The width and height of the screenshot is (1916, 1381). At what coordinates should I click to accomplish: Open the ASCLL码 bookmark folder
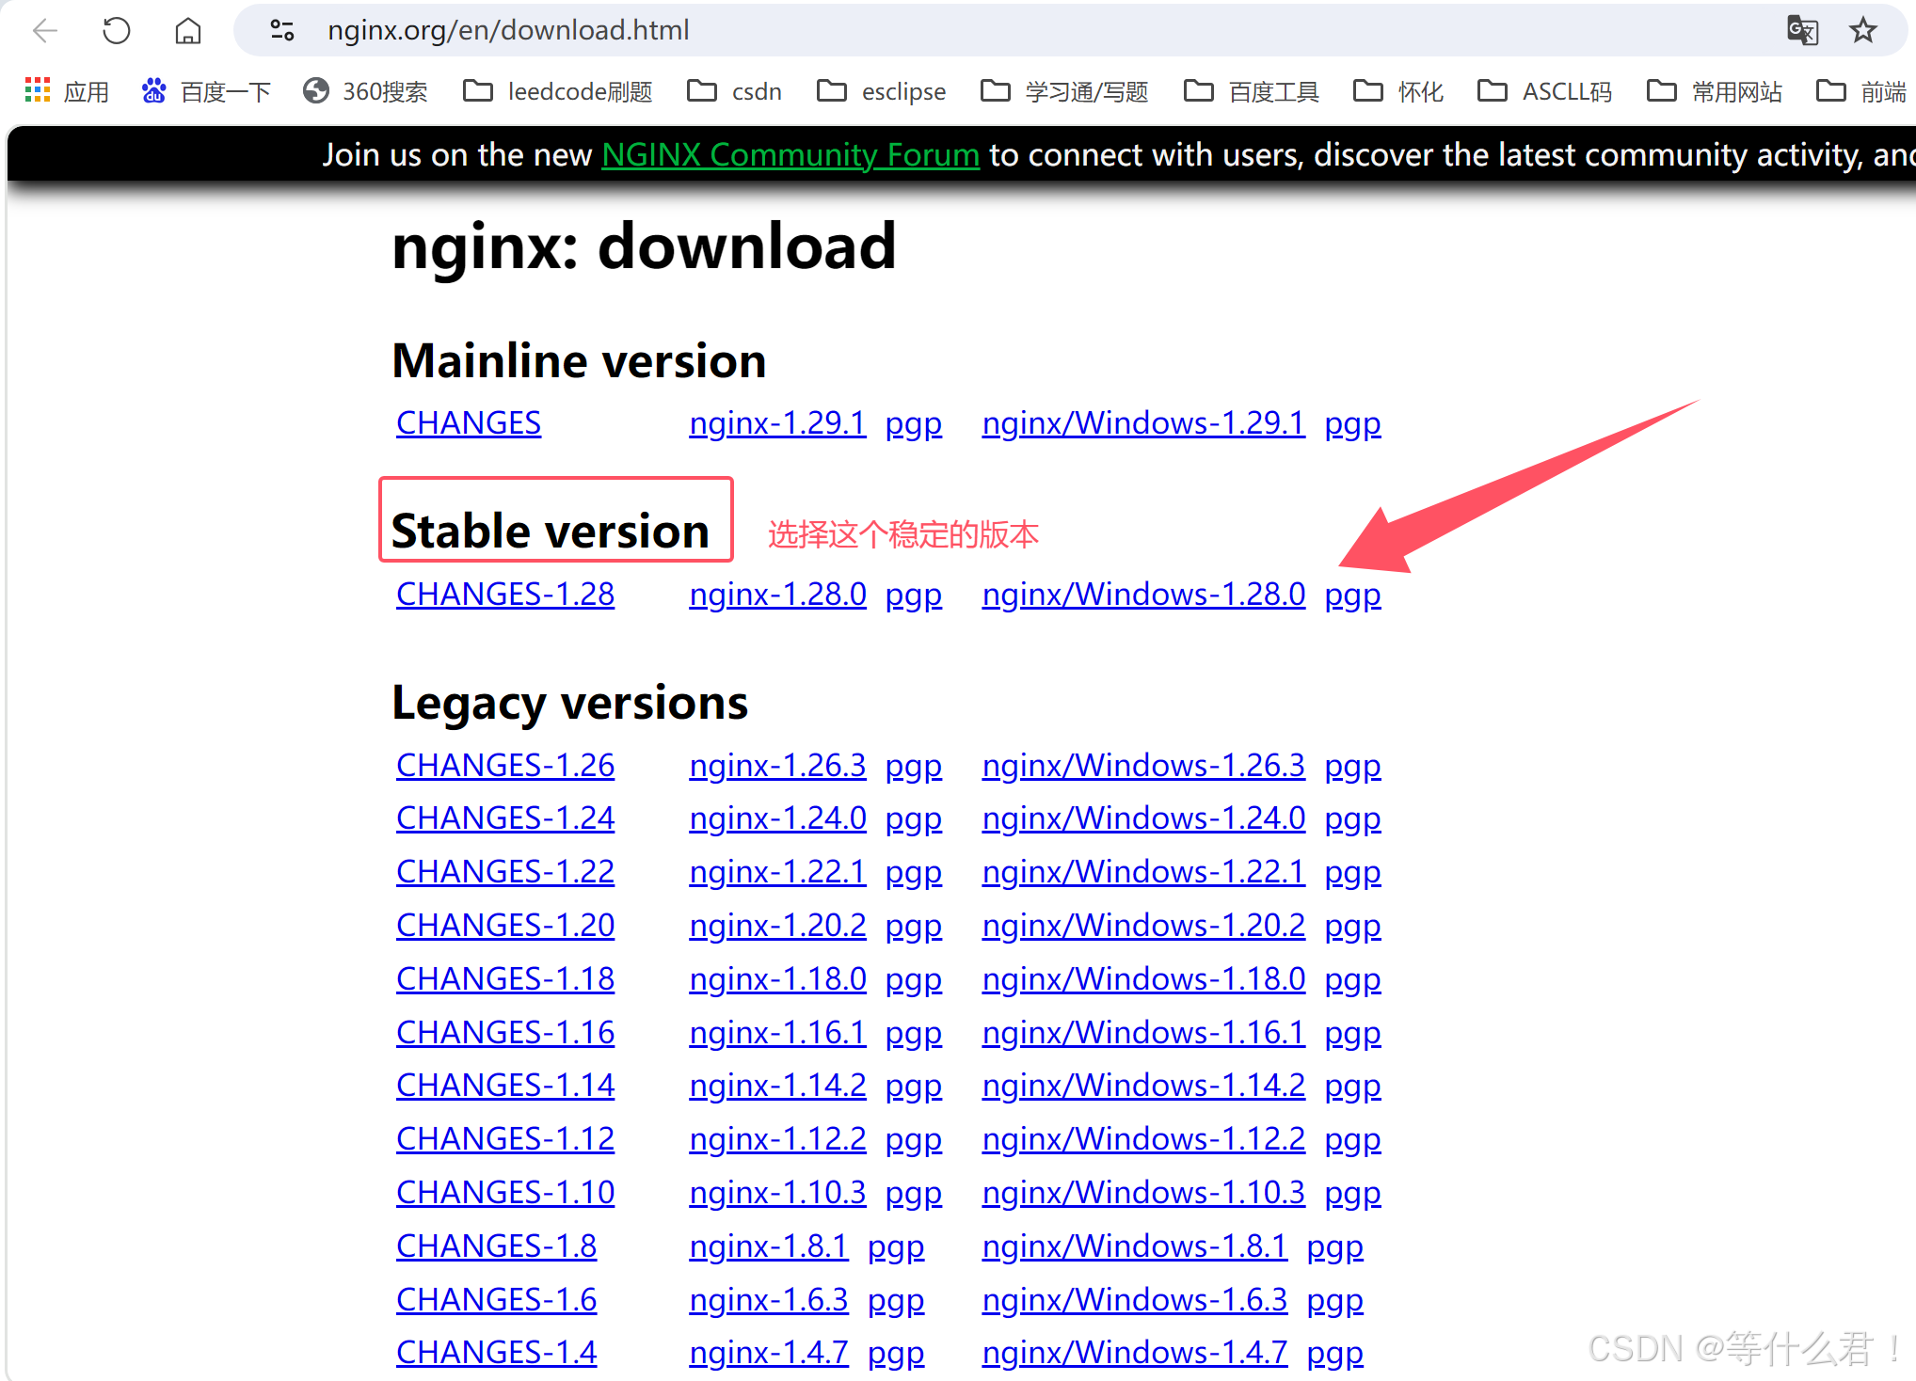point(1545,91)
